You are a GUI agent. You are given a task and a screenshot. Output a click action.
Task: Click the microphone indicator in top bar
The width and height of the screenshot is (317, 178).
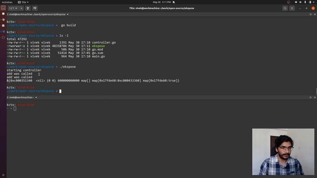pos(305,2)
